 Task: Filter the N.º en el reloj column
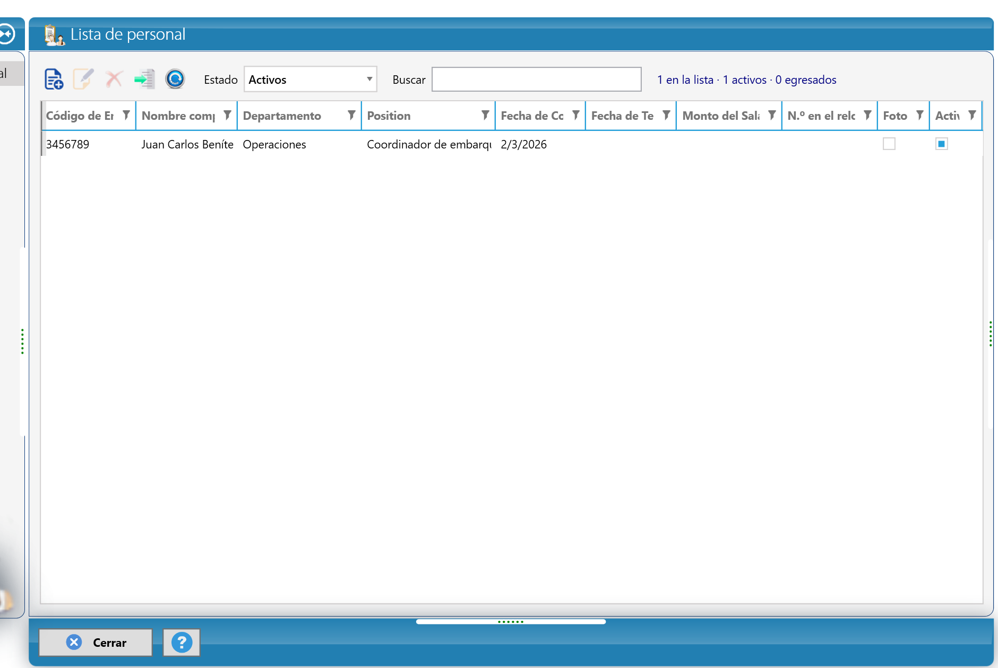[x=867, y=115]
